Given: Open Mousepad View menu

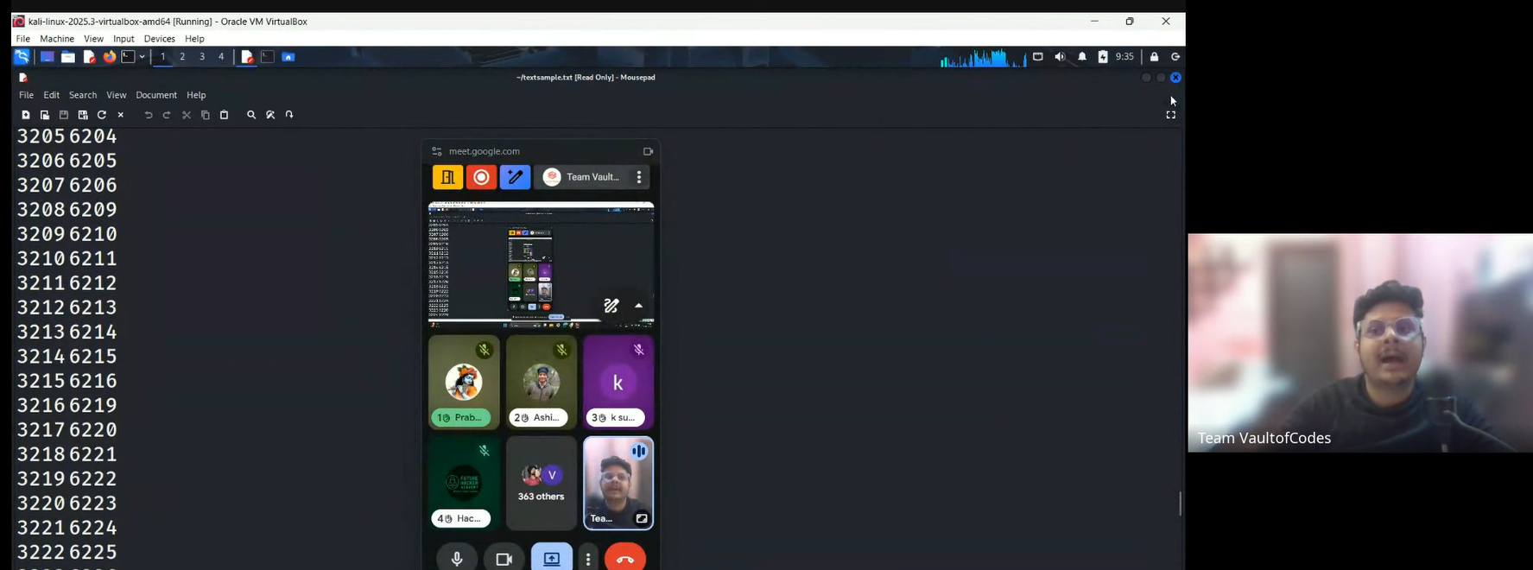Looking at the screenshot, I should coord(117,95).
